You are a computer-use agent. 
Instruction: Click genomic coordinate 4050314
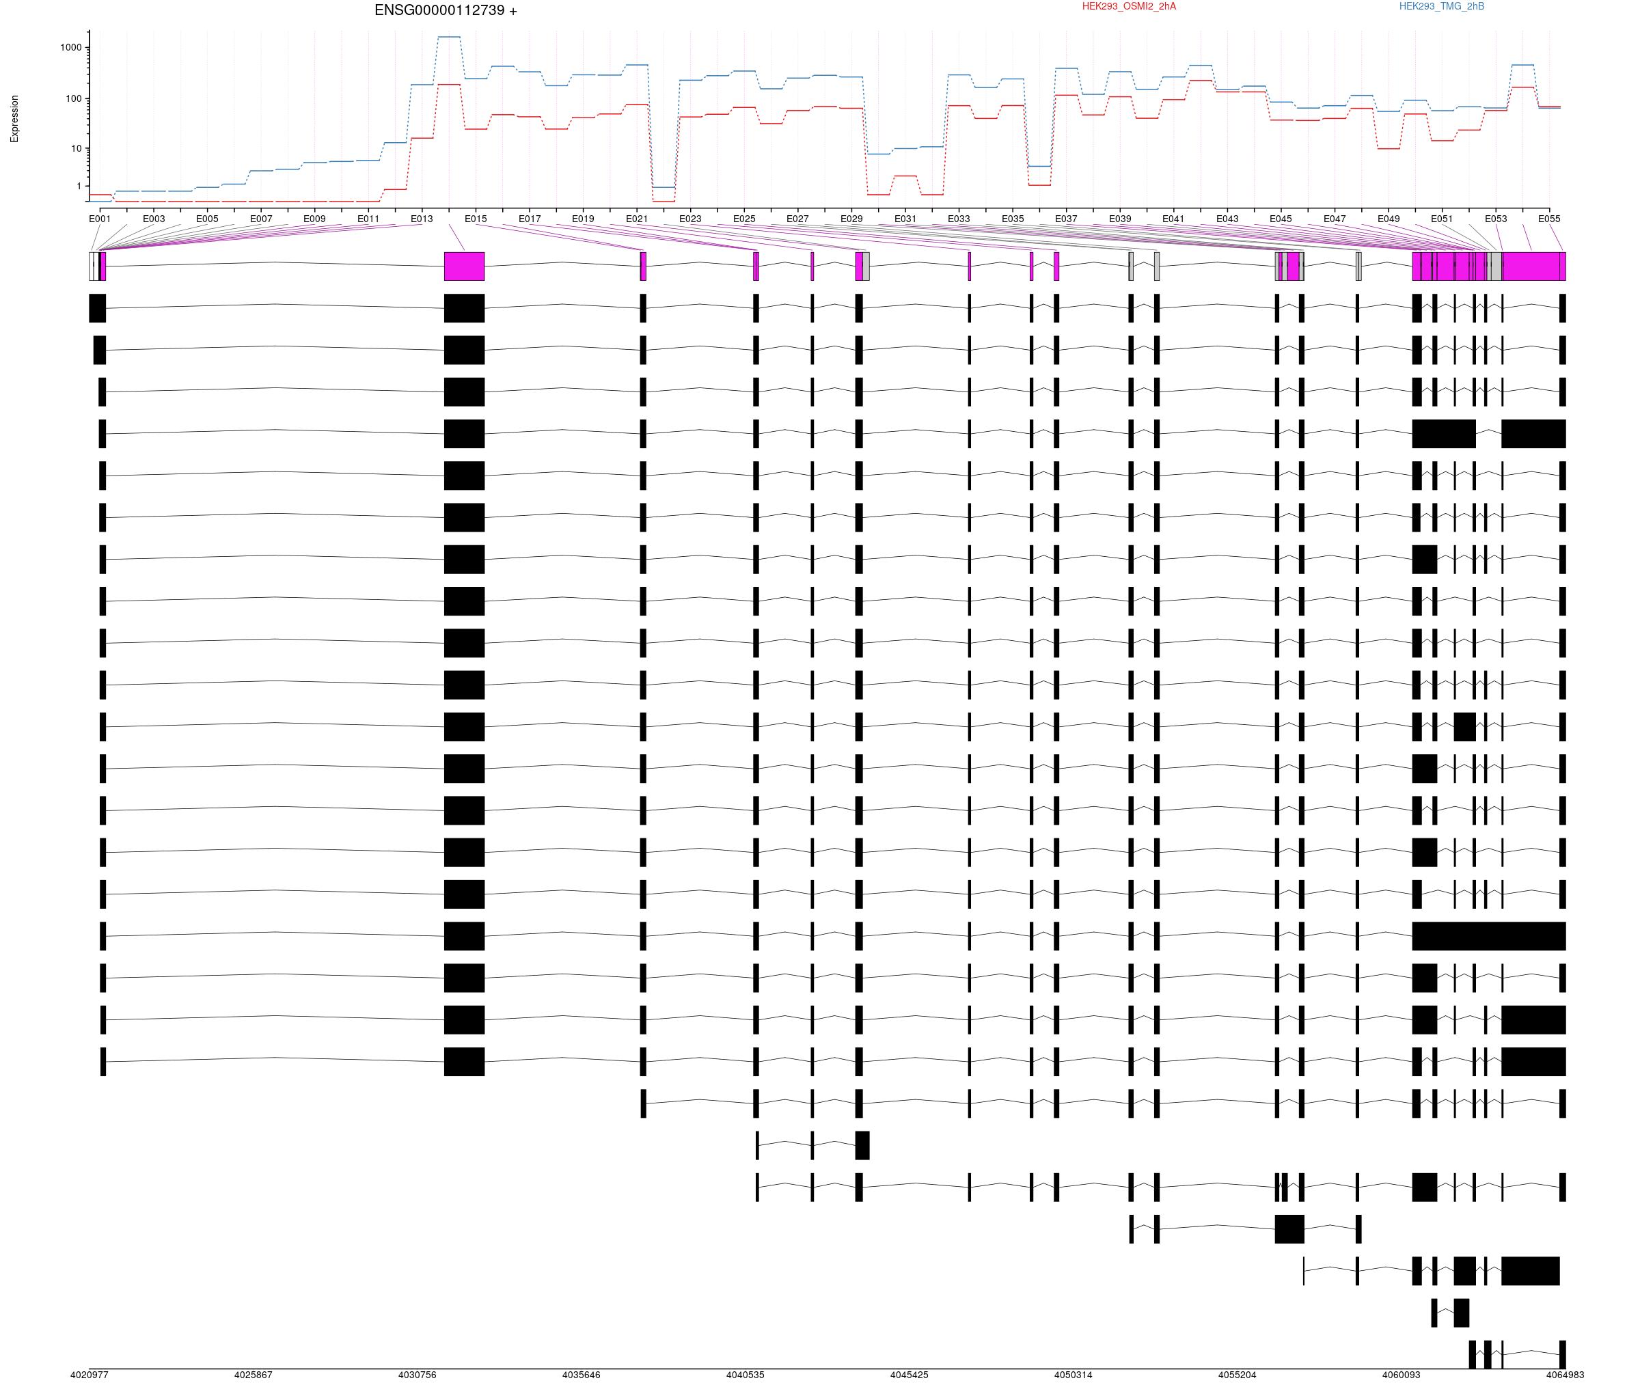point(1073,1375)
